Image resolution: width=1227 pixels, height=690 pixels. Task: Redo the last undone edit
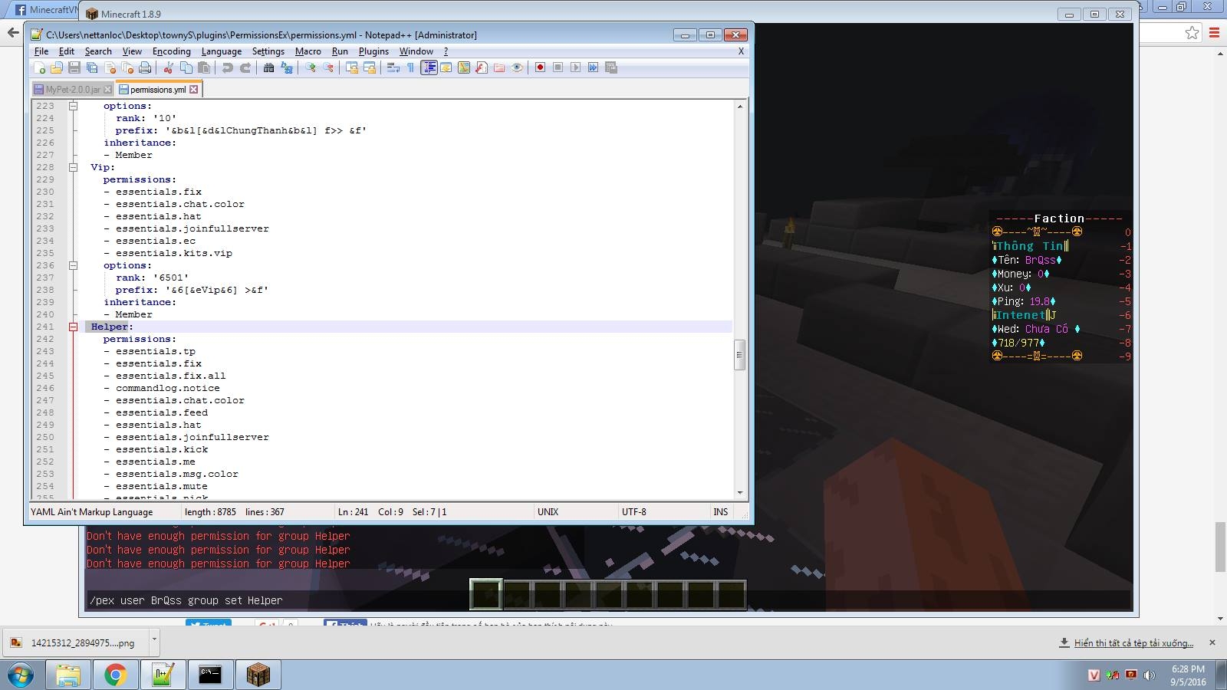(245, 67)
